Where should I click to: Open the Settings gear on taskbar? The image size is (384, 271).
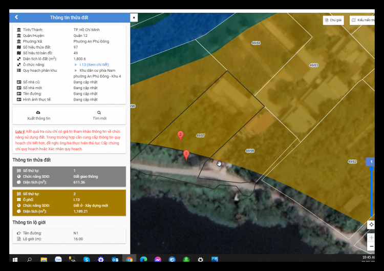coord(200,260)
